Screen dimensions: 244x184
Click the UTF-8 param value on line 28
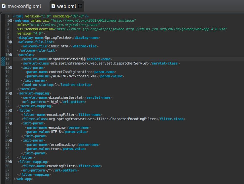tap(56, 132)
